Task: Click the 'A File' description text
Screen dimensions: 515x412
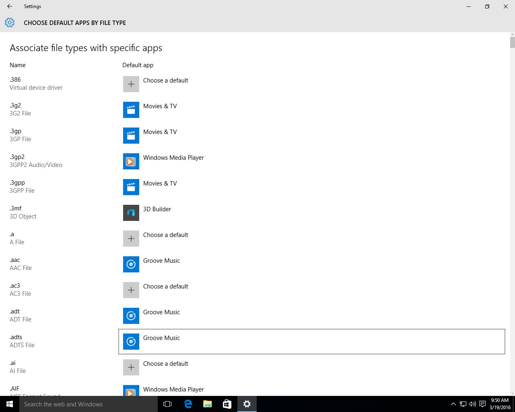Action: [x=17, y=242]
